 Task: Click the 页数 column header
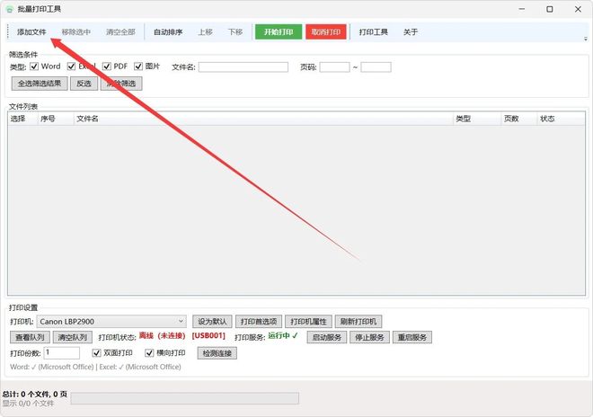pos(519,119)
